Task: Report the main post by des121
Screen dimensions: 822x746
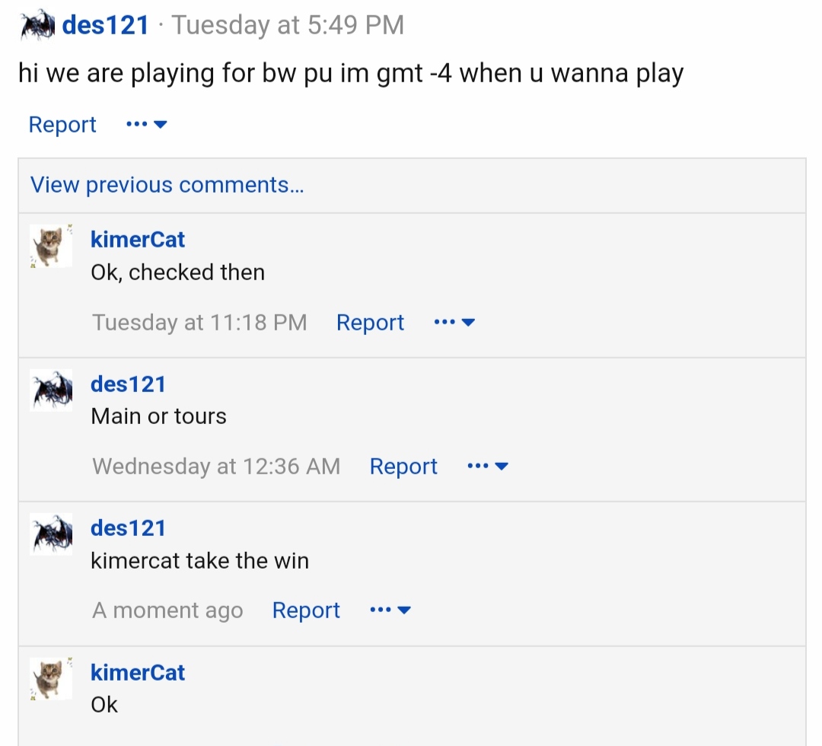Action: [x=62, y=125]
